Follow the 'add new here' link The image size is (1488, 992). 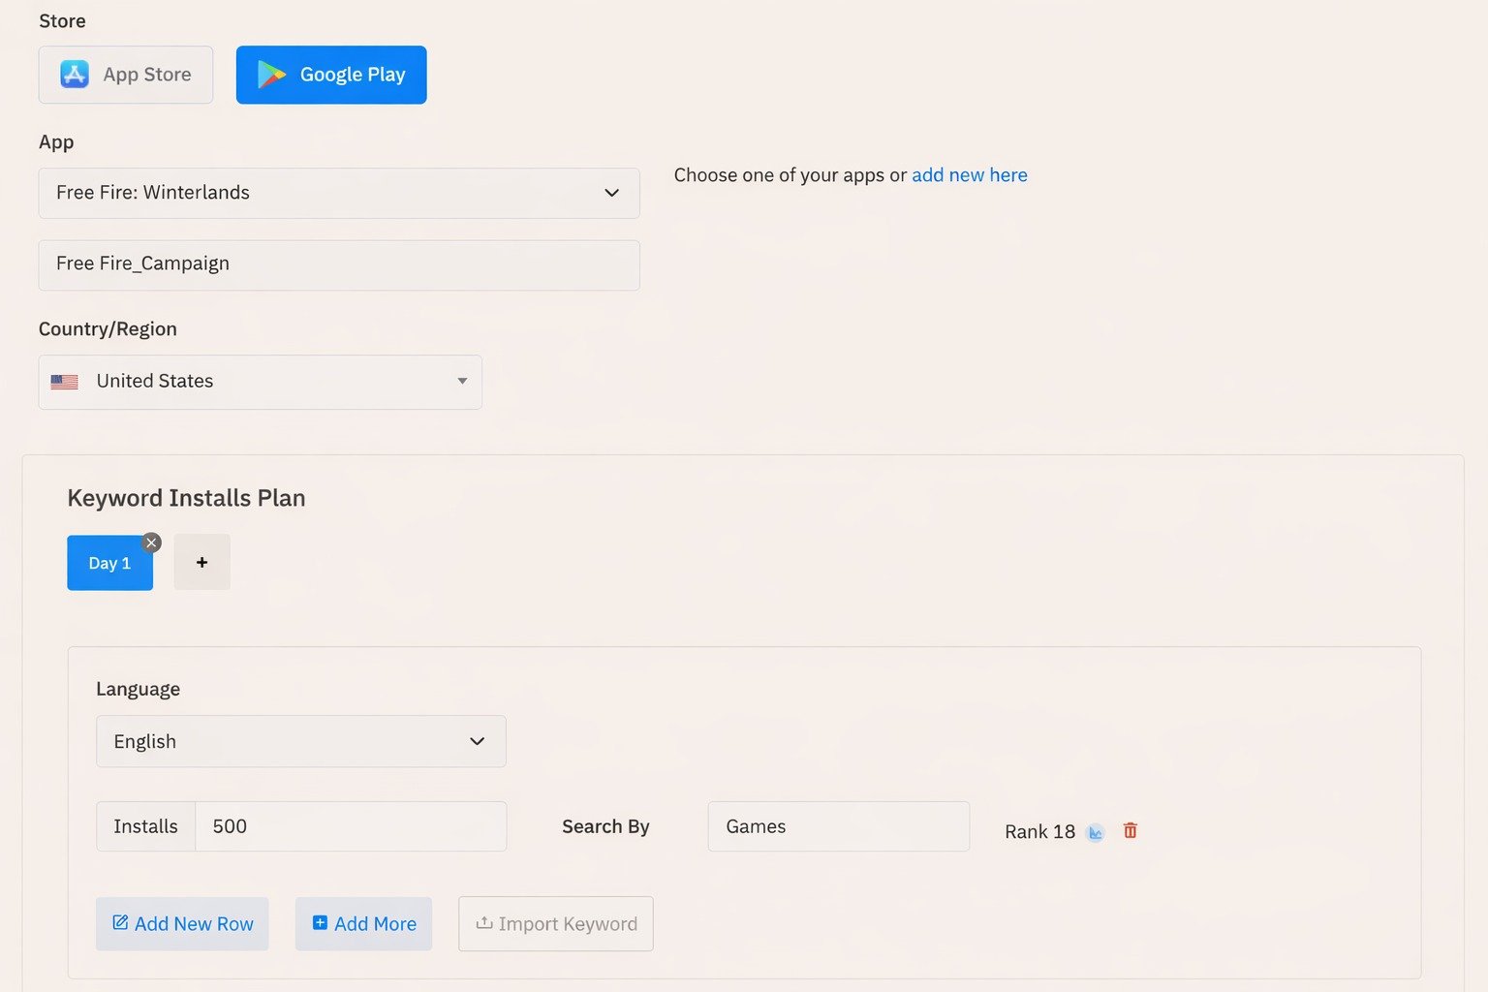969,175
